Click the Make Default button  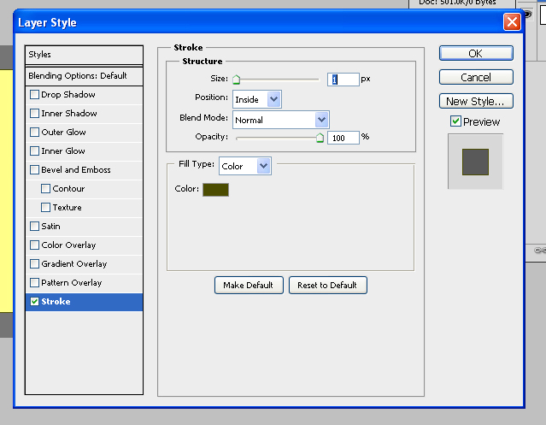(249, 285)
